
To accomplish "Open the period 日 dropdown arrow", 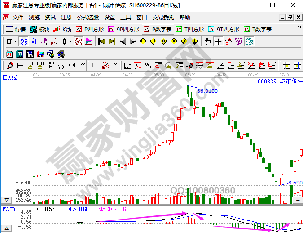I will pos(15,41).
